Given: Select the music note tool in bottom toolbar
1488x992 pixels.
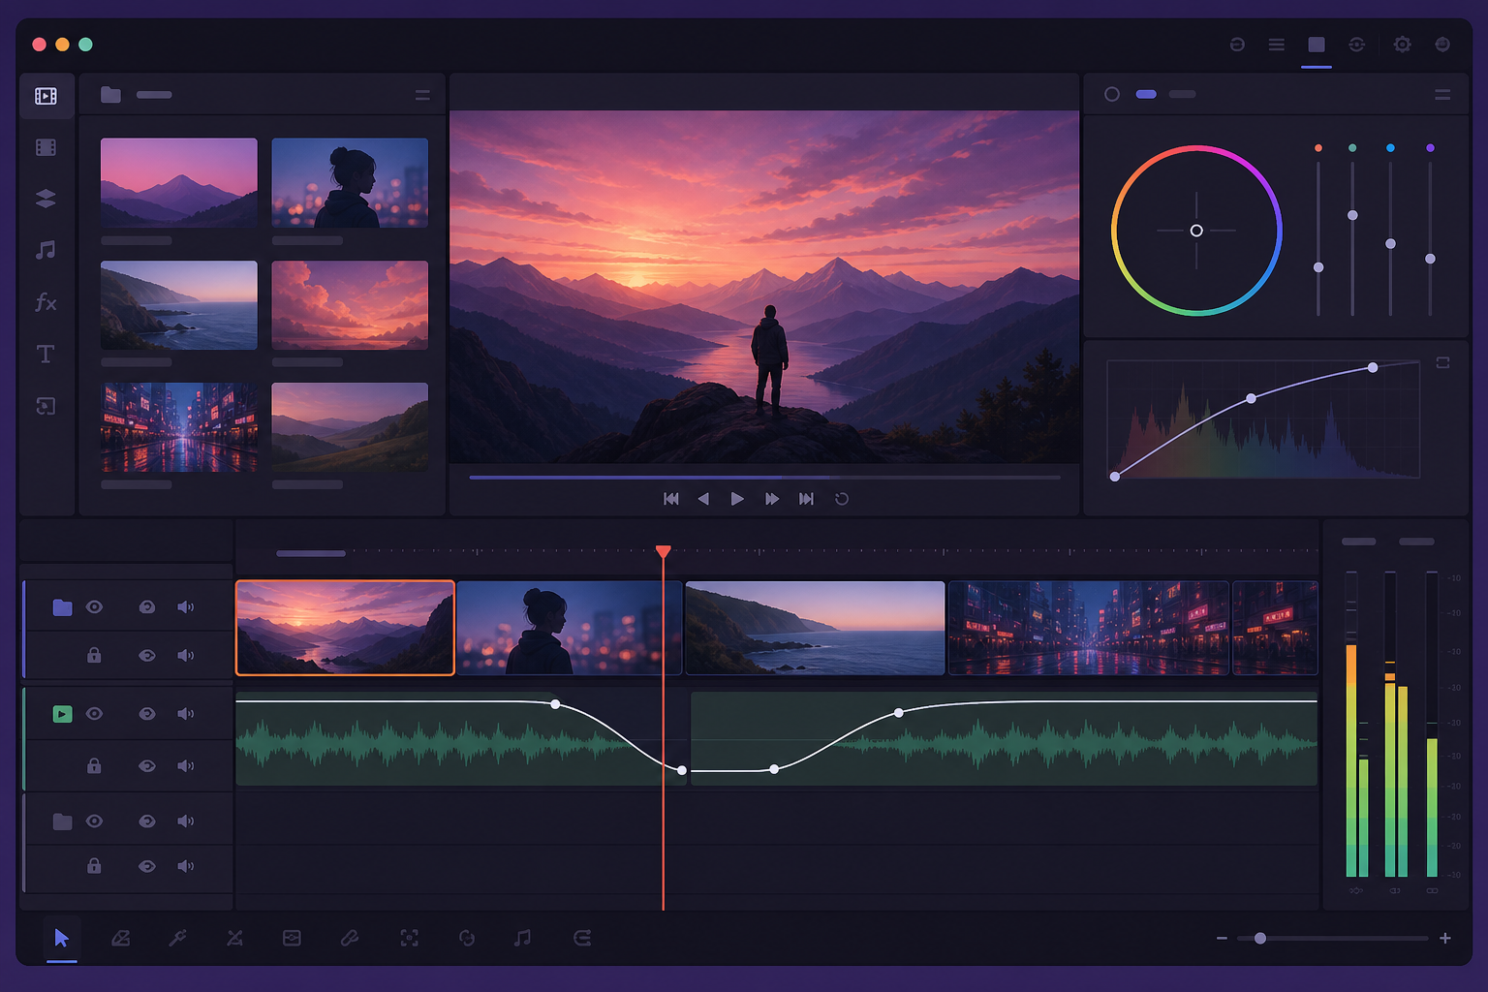Looking at the screenshot, I should tap(522, 938).
